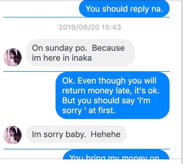Viewport: 183px width, 164px height.
Task: Click the 2019/08/20 15:43 timestamp
Action: point(89,28)
